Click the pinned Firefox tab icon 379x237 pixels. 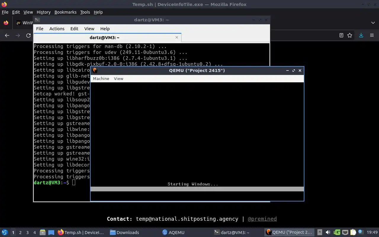(x=6, y=23)
